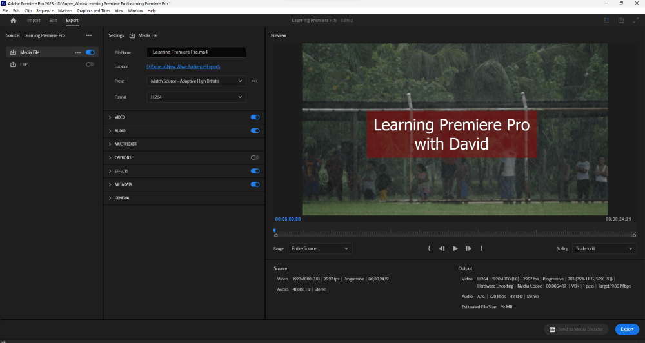Expand the METADATA section

(x=110, y=184)
